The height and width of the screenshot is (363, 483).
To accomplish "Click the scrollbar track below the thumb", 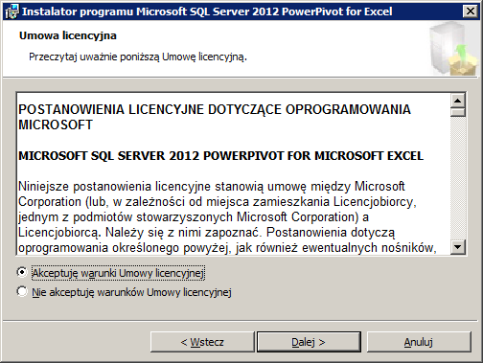I will click(458, 178).
